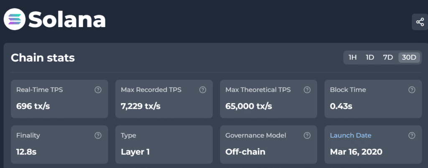
Task: Click the Real-Time TPS 696 tx/s value
Action: coord(33,106)
